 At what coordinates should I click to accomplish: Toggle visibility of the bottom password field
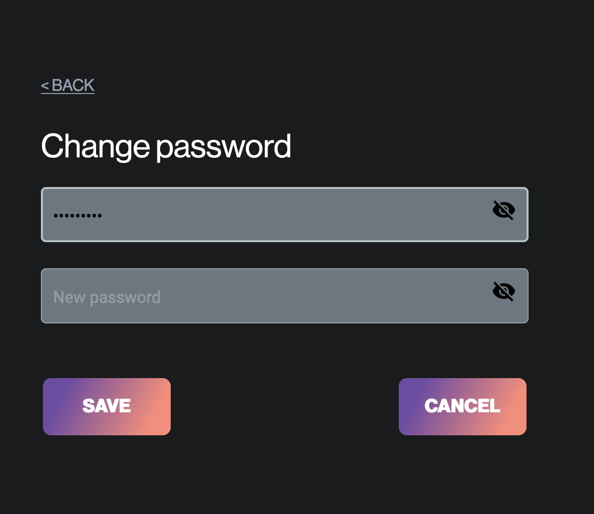[x=504, y=291]
